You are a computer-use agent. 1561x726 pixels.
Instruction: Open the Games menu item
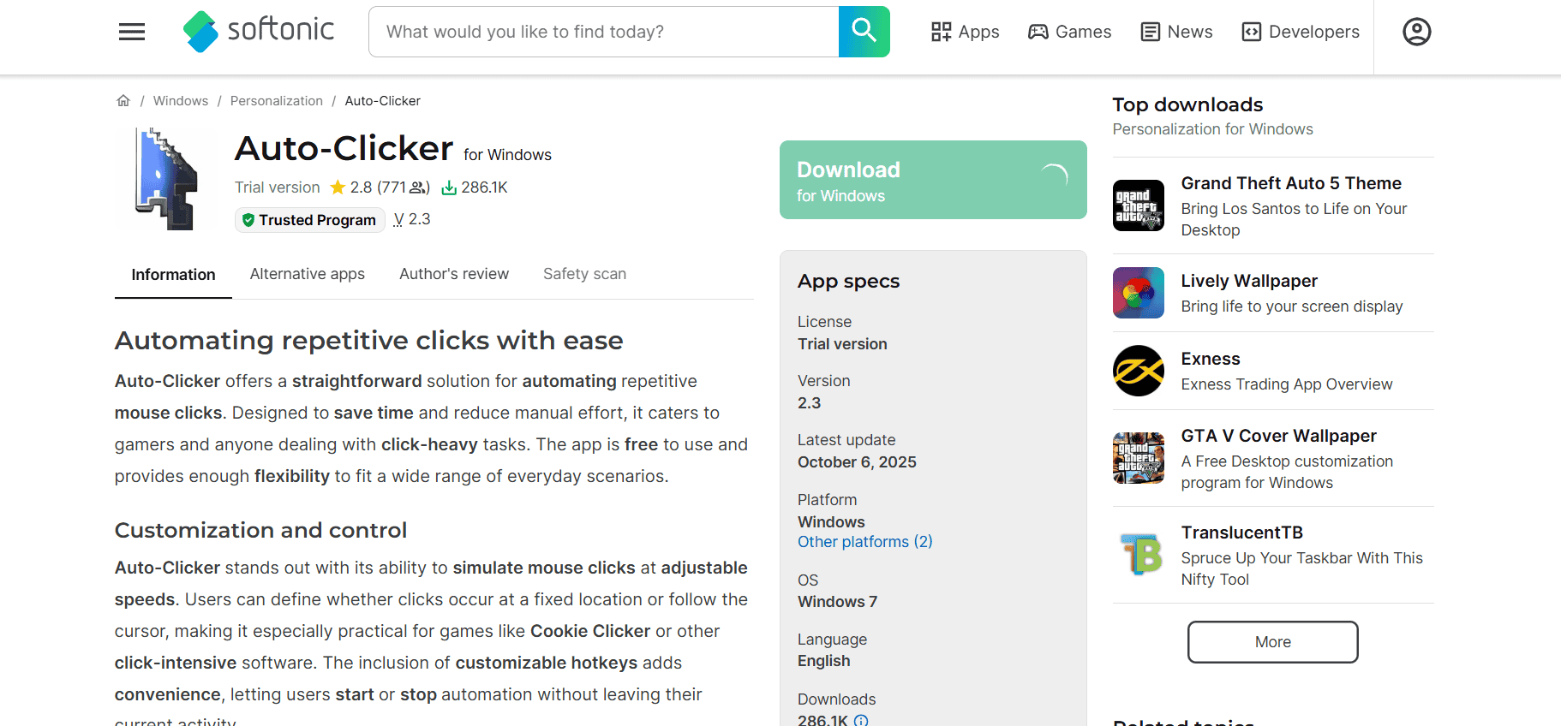coord(1069,32)
